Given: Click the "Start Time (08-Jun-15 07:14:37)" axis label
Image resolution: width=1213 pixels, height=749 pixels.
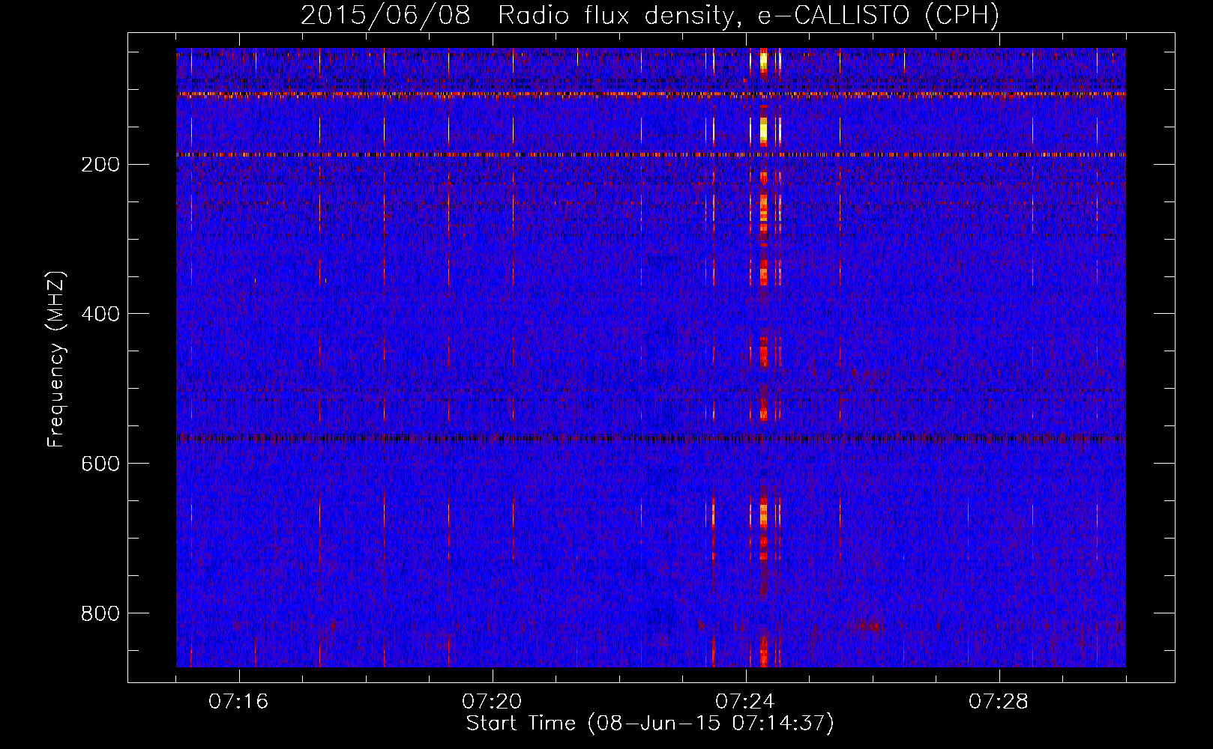Looking at the screenshot, I should point(650,724).
